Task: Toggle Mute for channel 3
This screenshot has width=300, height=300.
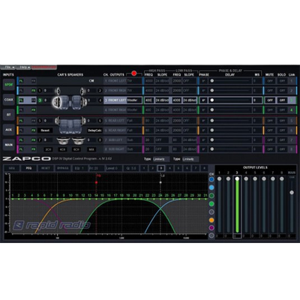Action: 270,100
